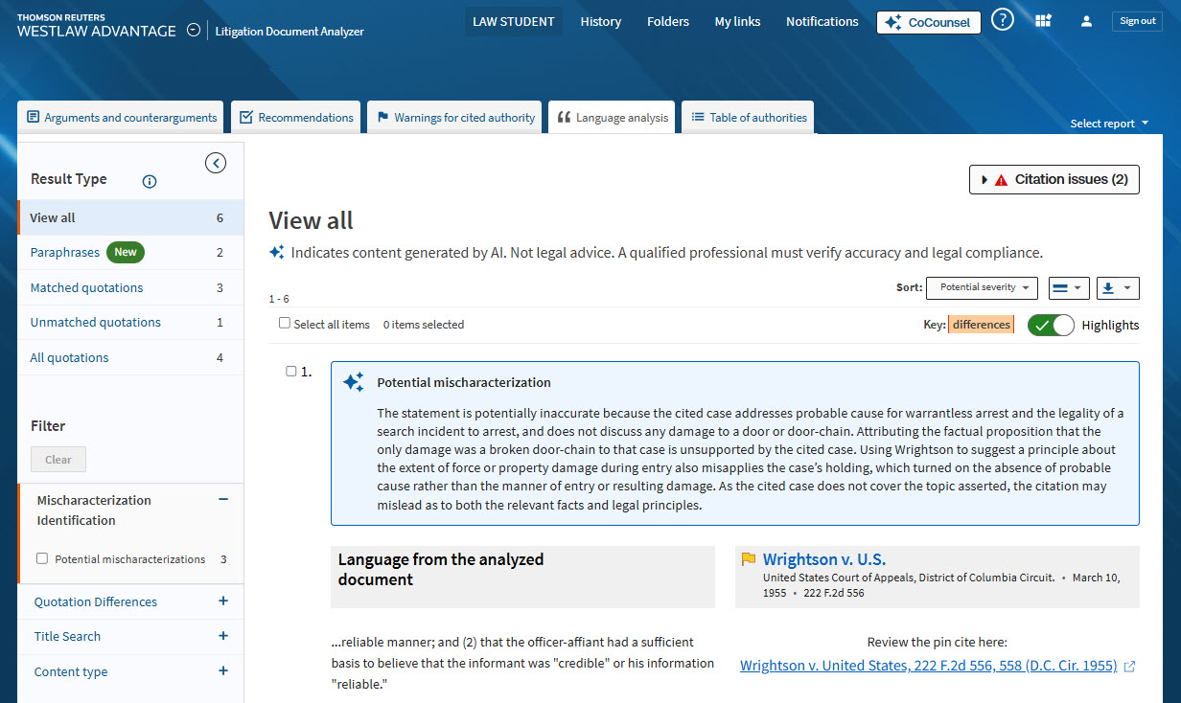Expand the Citation issues (2) panel
1181x703 pixels.
1054,179
